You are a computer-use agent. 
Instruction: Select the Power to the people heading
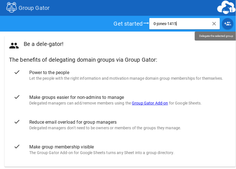[x=49, y=72]
